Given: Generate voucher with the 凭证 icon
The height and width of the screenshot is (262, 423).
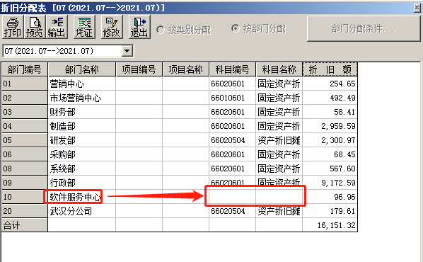Looking at the screenshot, I should [x=84, y=27].
